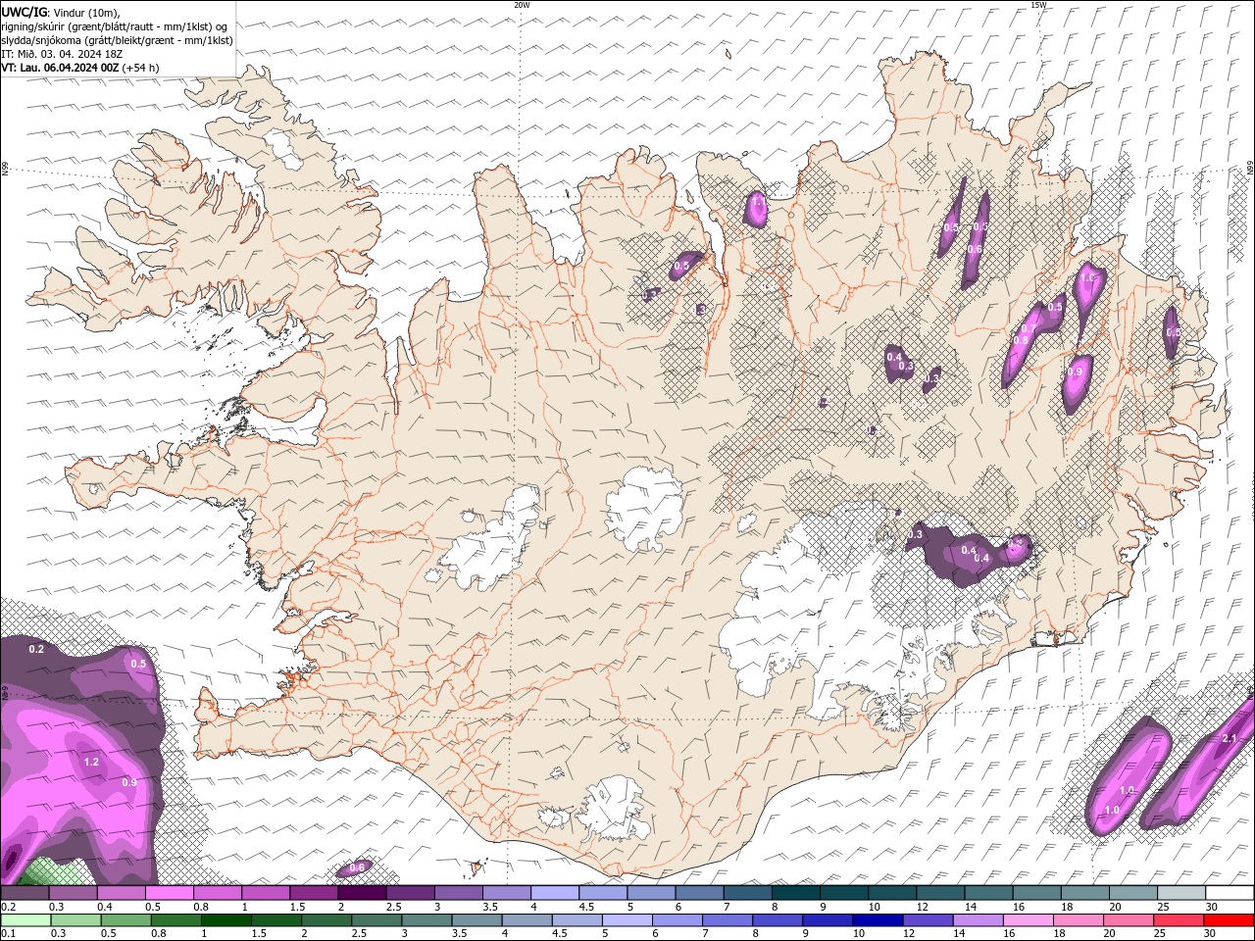Click the white snow legend swatch at 30
The image size is (1255, 941).
pos(1230,893)
